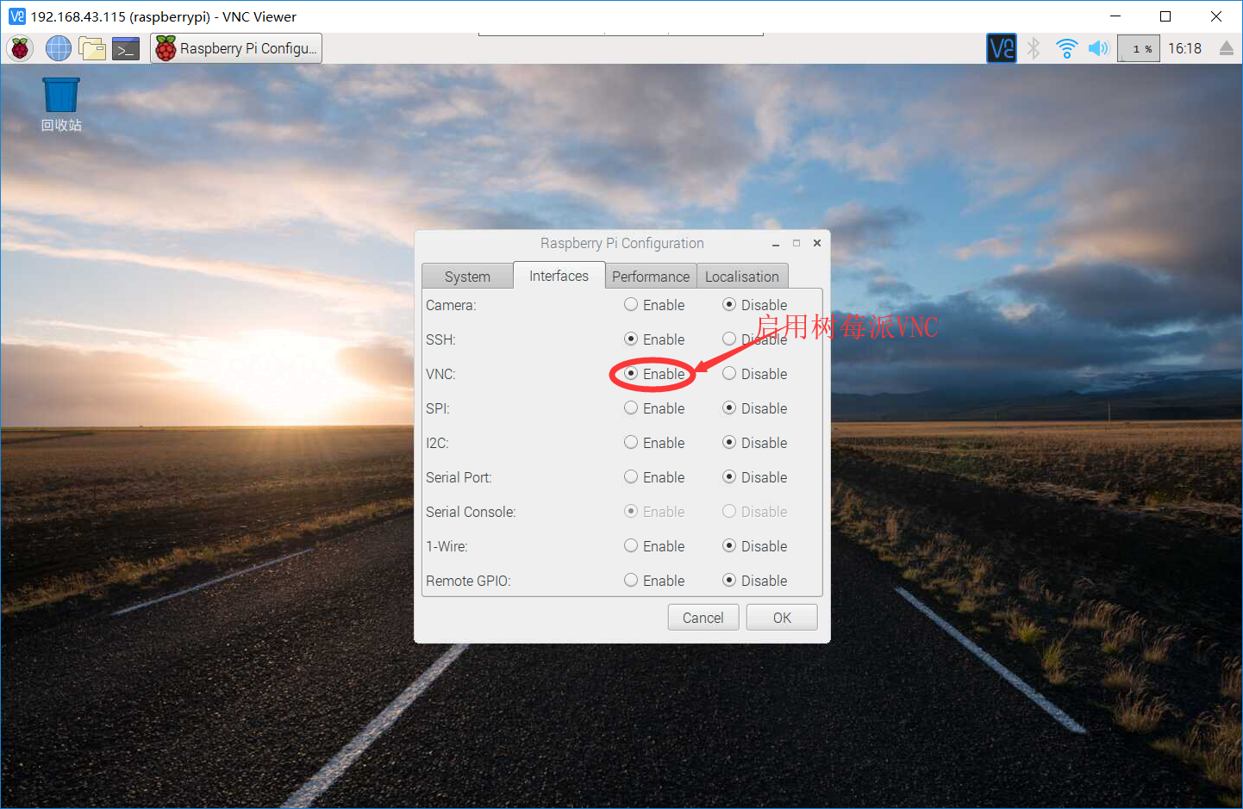Click the SPI: label
Screen dimensions: 1243x809
pyautogui.click(x=438, y=408)
